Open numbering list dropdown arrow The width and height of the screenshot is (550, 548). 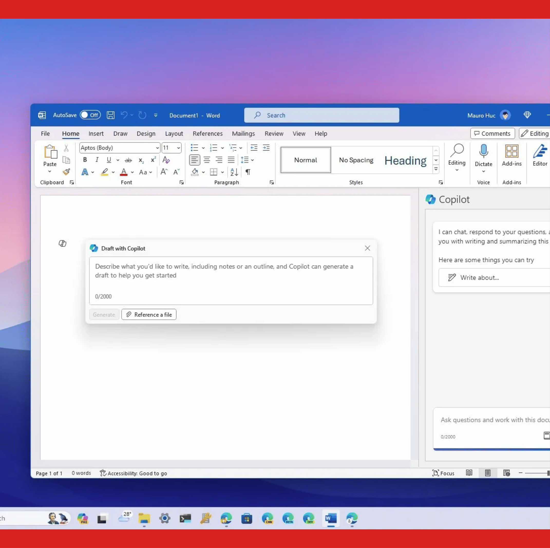222,148
